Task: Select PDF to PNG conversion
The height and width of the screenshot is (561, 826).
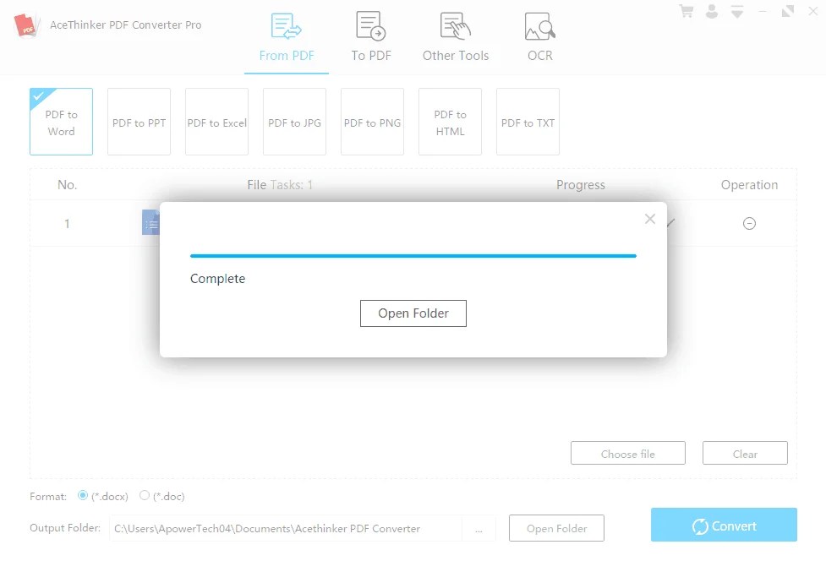Action: pyautogui.click(x=373, y=122)
